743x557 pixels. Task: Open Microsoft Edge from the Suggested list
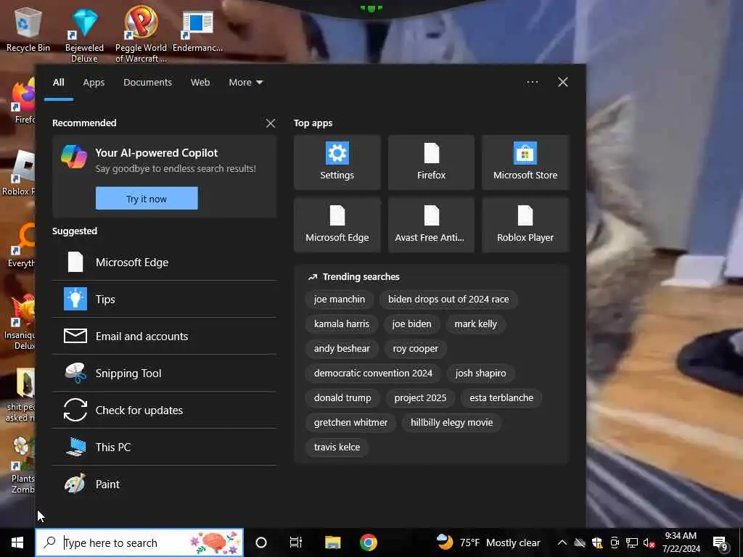[x=164, y=263]
